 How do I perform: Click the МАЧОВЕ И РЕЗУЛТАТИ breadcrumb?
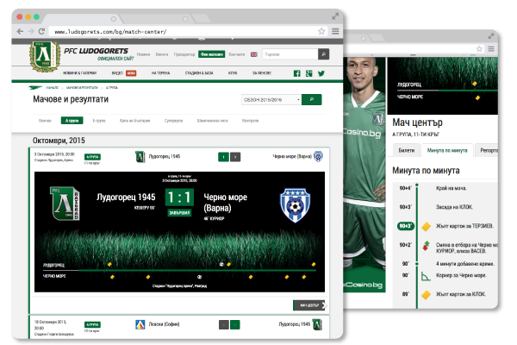82,88
